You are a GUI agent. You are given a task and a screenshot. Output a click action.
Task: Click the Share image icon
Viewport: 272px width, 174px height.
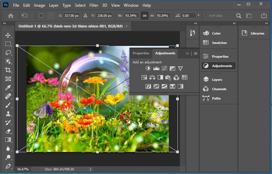[x=264, y=15]
